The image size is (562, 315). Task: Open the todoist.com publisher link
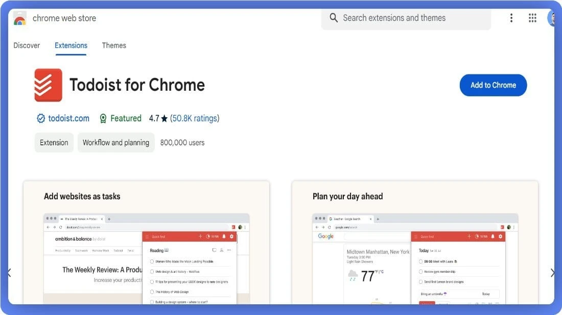[69, 118]
